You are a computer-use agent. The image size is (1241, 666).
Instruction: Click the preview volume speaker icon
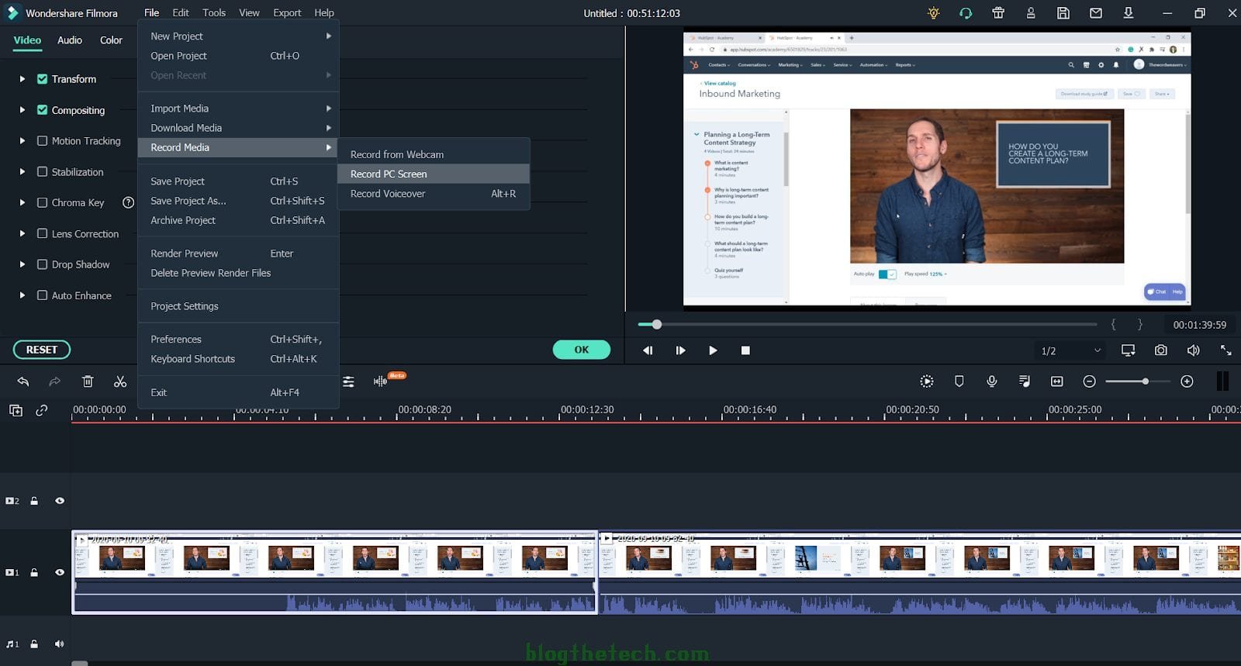(x=1193, y=350)
